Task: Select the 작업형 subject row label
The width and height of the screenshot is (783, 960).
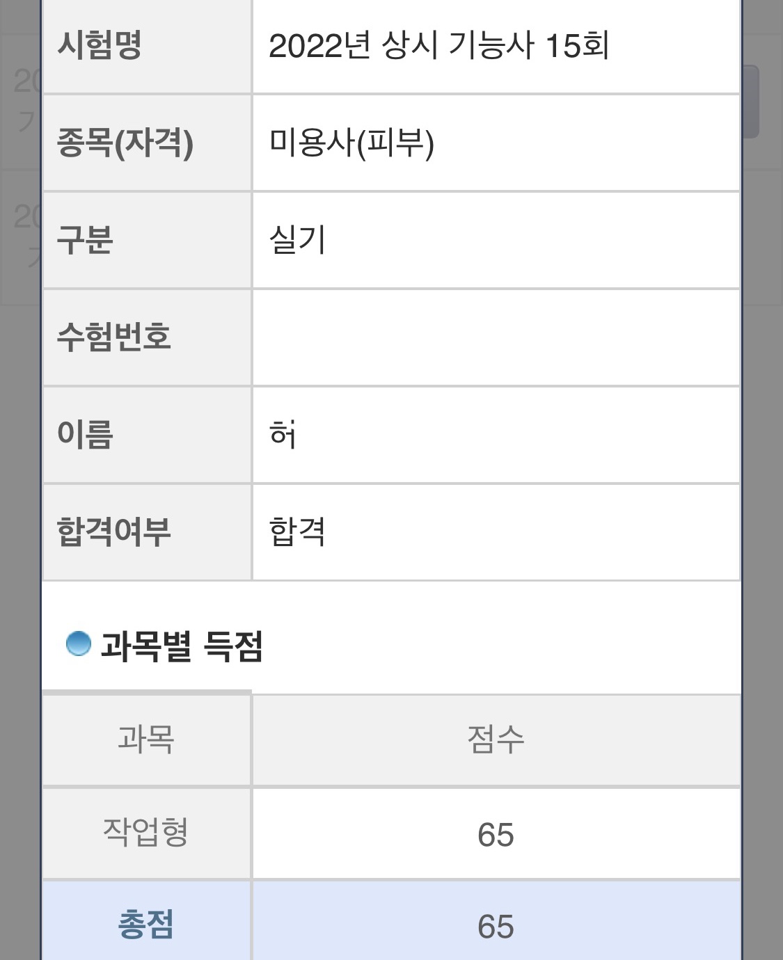Action: 147,833
